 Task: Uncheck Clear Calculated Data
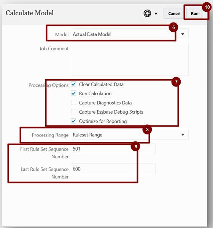tap(73, 84)
